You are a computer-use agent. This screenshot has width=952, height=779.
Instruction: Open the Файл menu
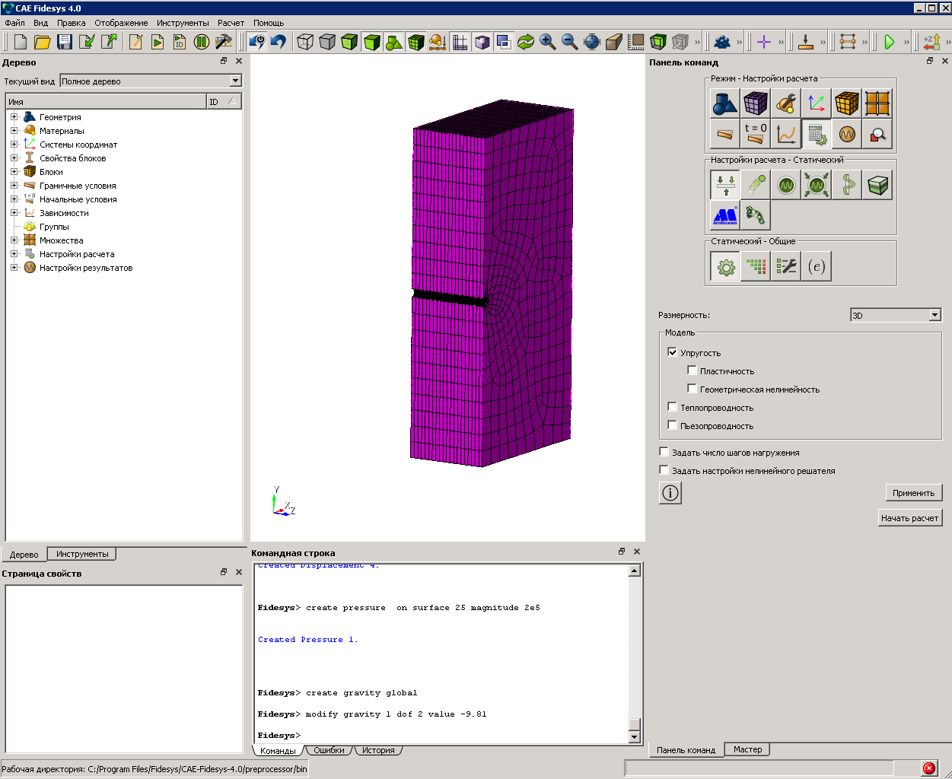point(14,23)
